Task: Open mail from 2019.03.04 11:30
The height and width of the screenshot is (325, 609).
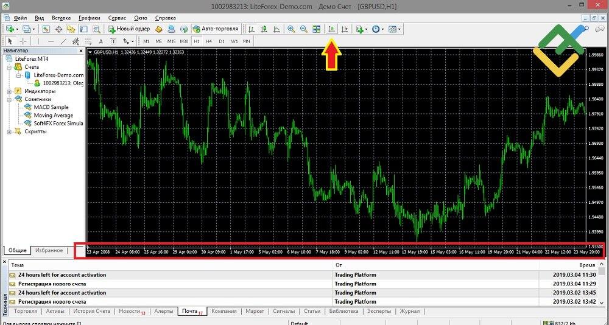Action: click(303, 275)
